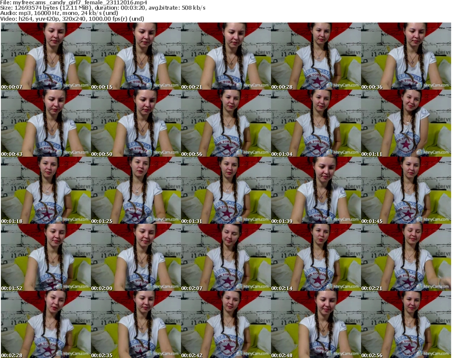Select the thumbnail marked 00:02:28
This screenshot has width=452, height=358.
pos(46,324)
